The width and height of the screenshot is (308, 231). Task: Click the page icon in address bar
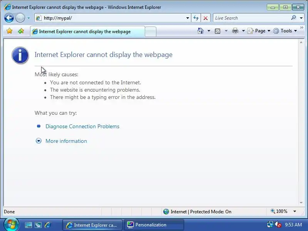[39, 18]
